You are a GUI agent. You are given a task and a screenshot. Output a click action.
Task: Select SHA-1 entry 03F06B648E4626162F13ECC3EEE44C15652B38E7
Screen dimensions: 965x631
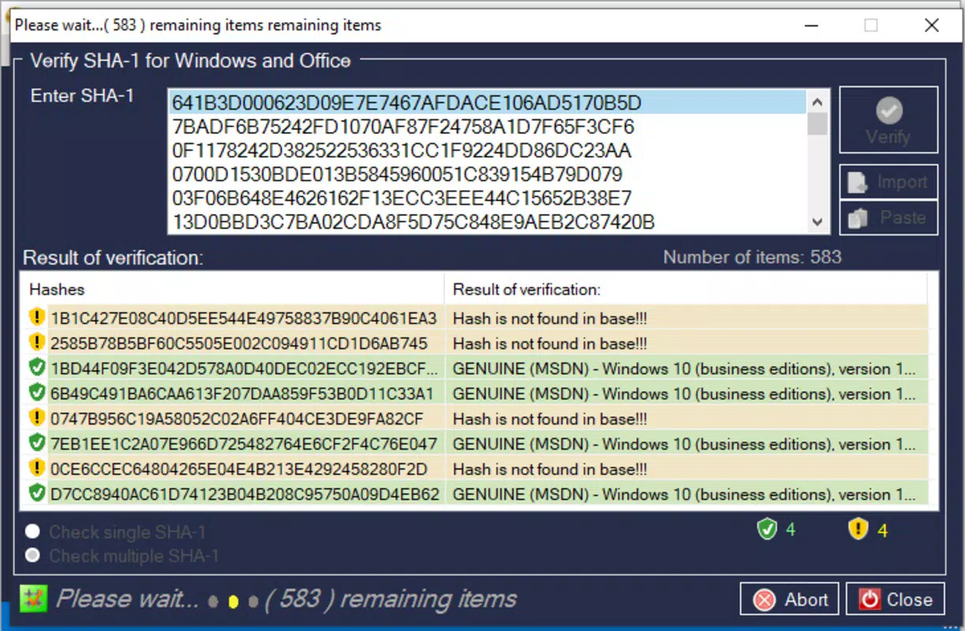click(x=487, y=198)
